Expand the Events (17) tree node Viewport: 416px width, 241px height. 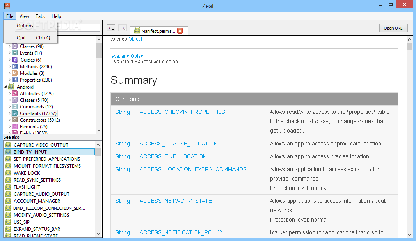pyautogui.click(x=9, y=53)
